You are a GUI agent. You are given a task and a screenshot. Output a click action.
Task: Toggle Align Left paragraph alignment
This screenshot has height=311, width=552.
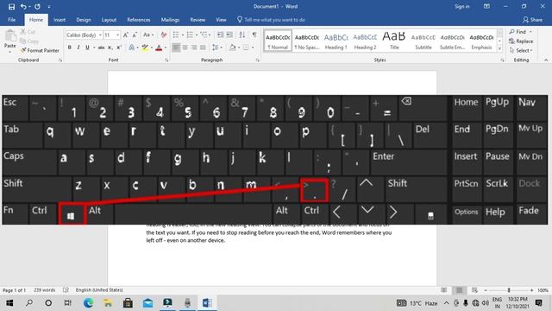coord(176,48)
